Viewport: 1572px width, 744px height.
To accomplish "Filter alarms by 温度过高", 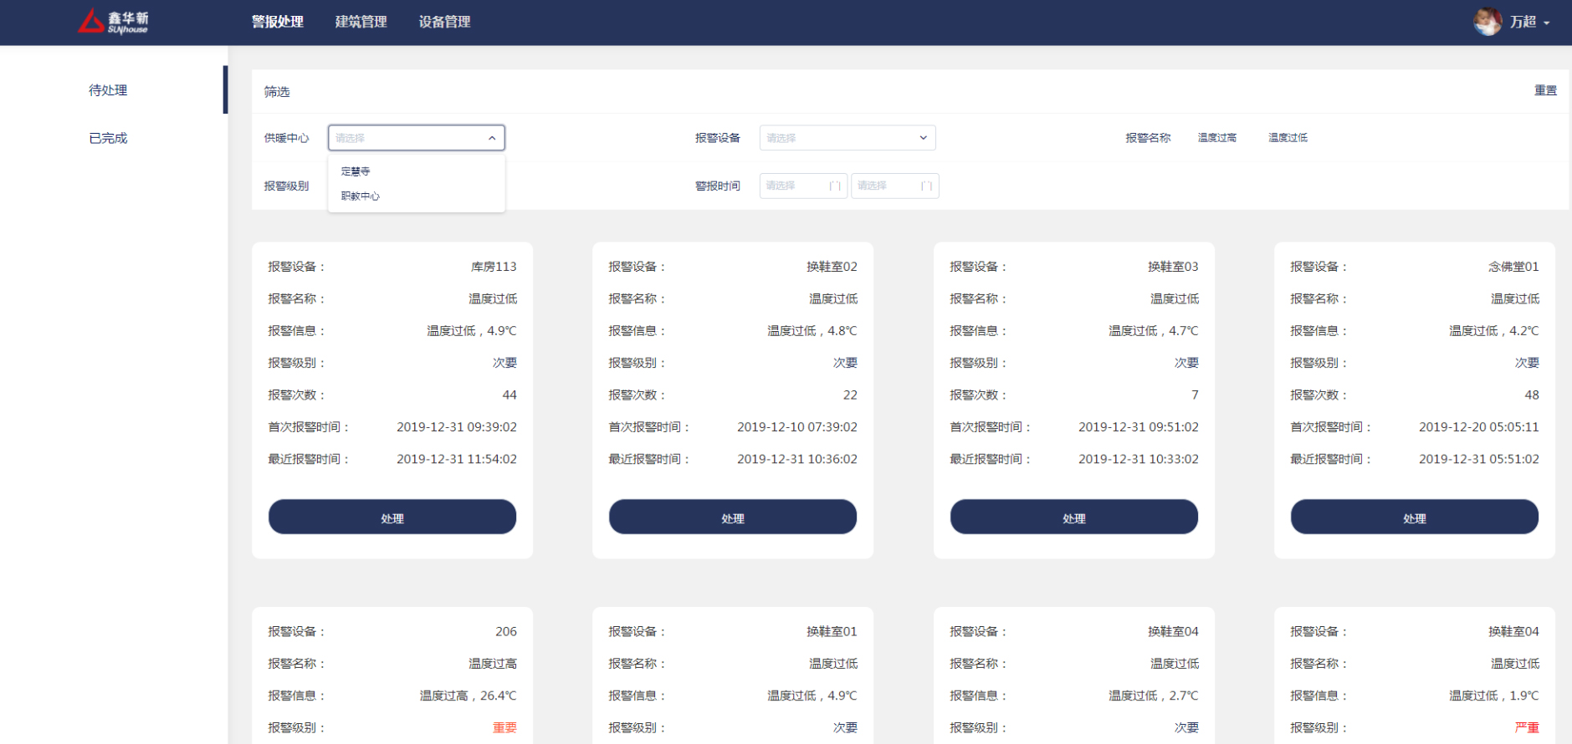I will 1216,138.
